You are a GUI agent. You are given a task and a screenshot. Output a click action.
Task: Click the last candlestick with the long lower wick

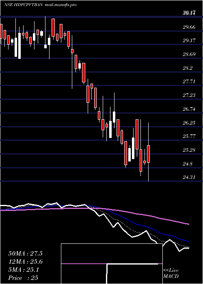click(x=149, y=152)
